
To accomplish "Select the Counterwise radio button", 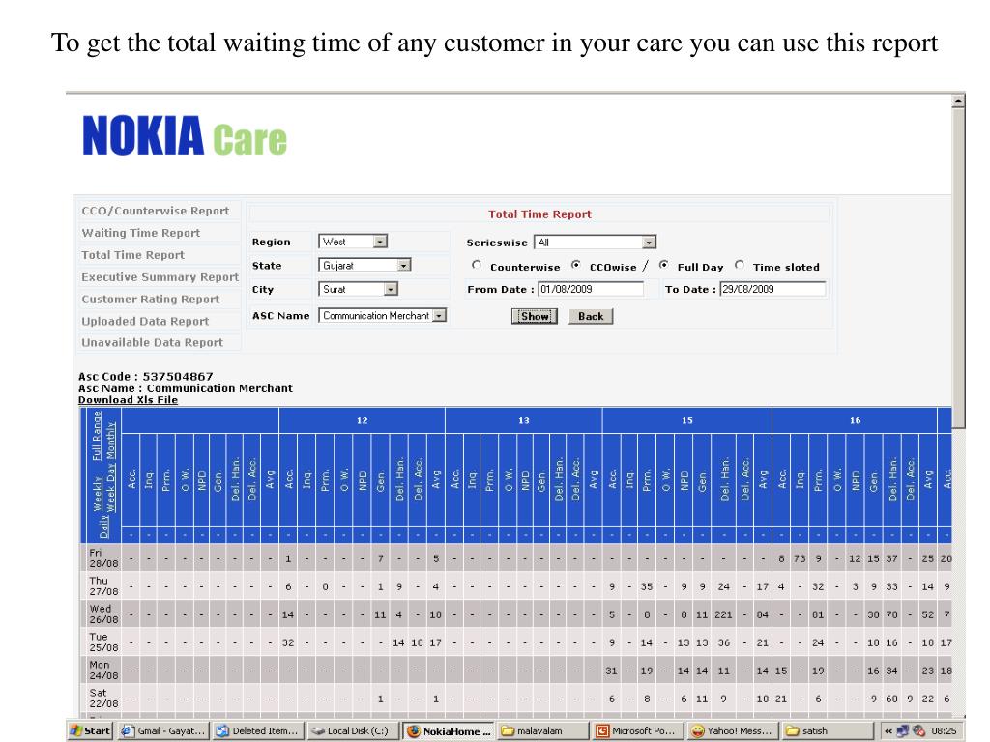I will (x=477, y=265).
